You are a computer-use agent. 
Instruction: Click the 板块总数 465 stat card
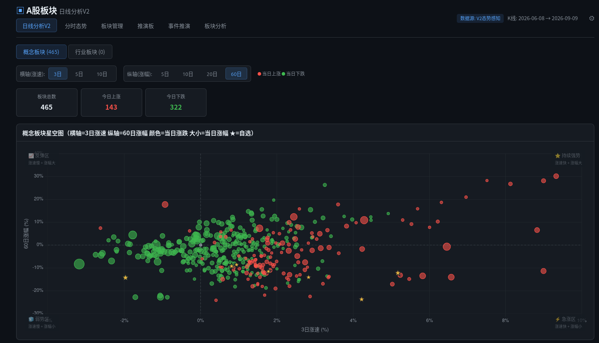pyautogui.click(x=47, y=102)
